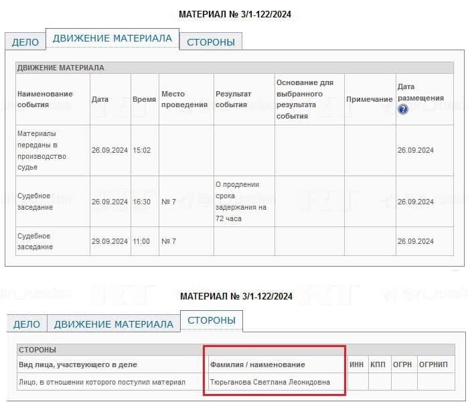Click the Время column header
This screenshot has height=402, width=468.
pos(144,99)
